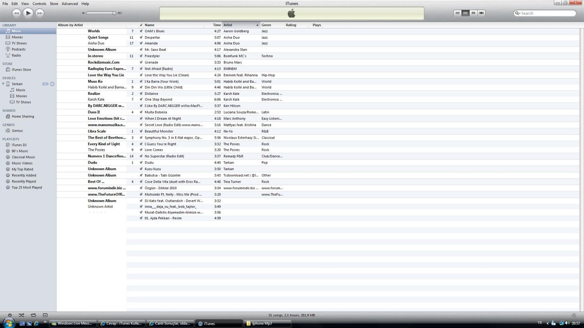584x328 pixels.
Task: Uncheck OAM's Blues checkbox
Action: pos(141,31)
